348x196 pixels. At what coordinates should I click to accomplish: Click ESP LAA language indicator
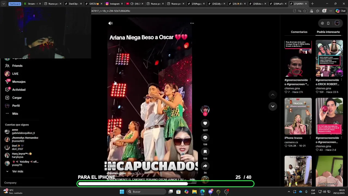313,192
